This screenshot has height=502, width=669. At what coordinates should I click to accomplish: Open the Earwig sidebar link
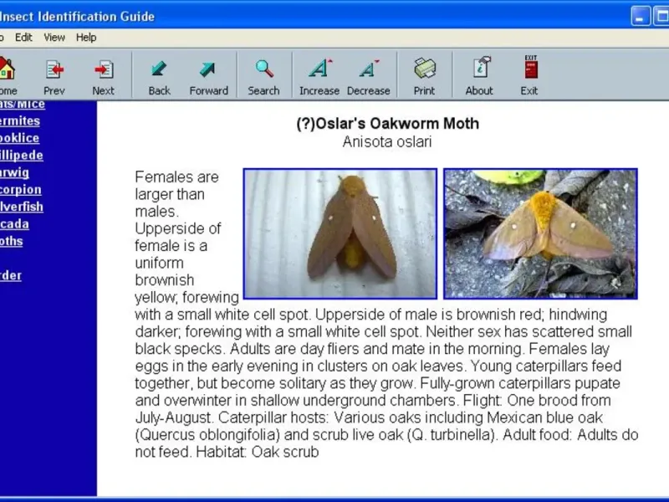coord(14,172)
